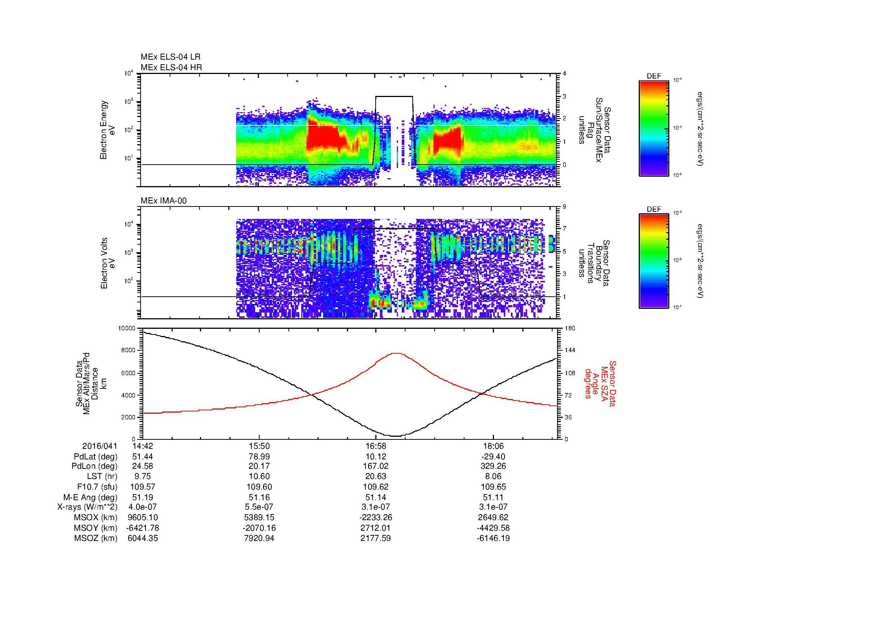884x624 pixels.
Task: Click MSOY value -4429.58
Action: point(493,528)
